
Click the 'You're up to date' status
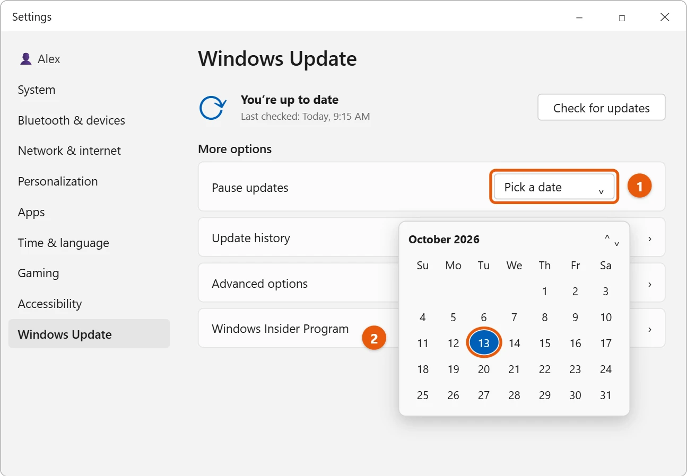coord(290,100)
